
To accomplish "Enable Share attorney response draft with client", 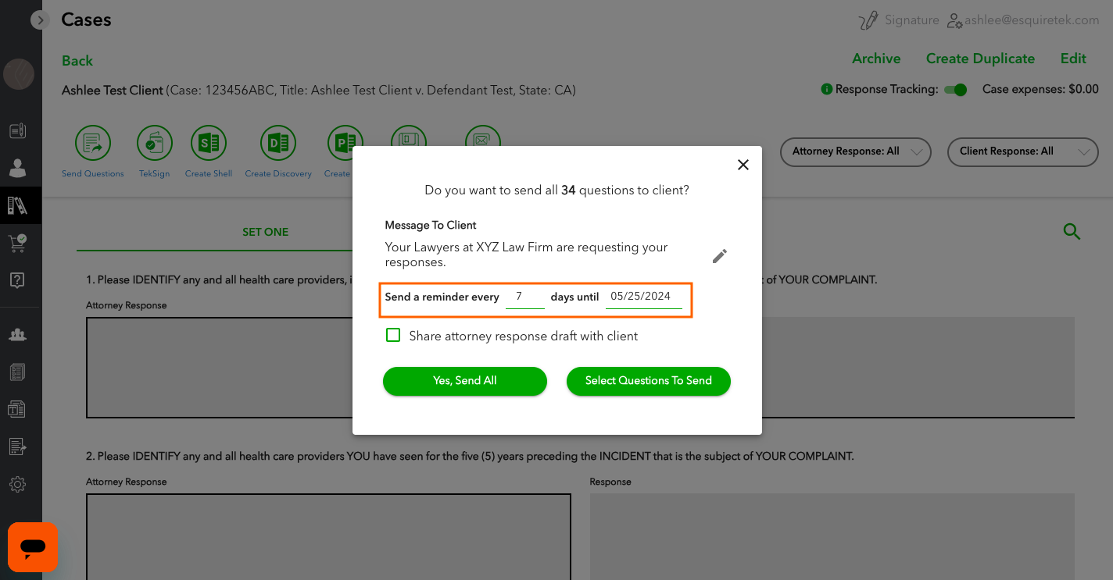I will click(393, 334).
